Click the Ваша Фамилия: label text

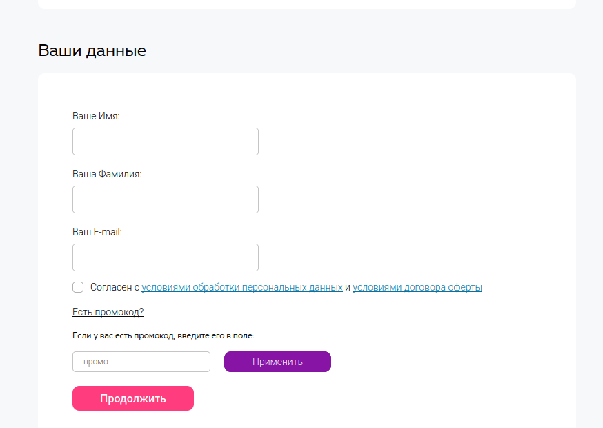107,174
